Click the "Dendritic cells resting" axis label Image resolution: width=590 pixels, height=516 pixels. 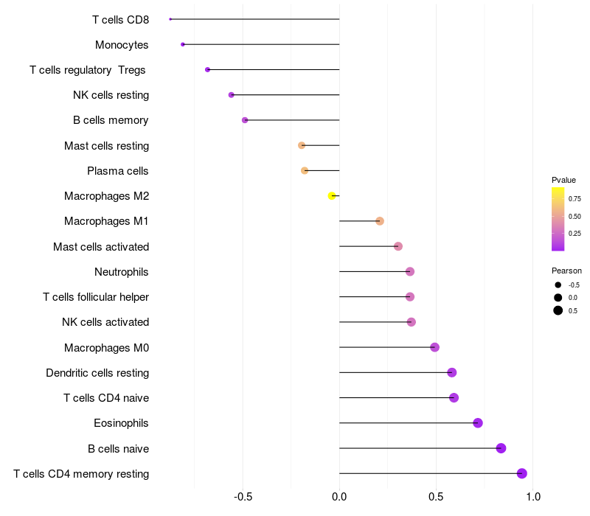click(97, 373)
